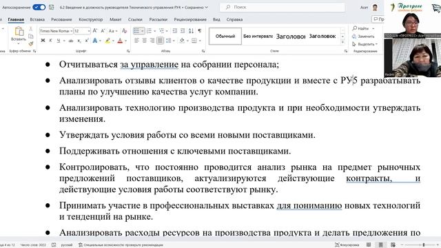Click the Copy icon in clipboard group
The image size is (441, 248).
click(x=31, y=37)
